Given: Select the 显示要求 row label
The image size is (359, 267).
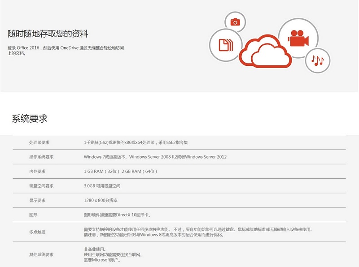Looking at the screenshot, I should tap(37, 200).
